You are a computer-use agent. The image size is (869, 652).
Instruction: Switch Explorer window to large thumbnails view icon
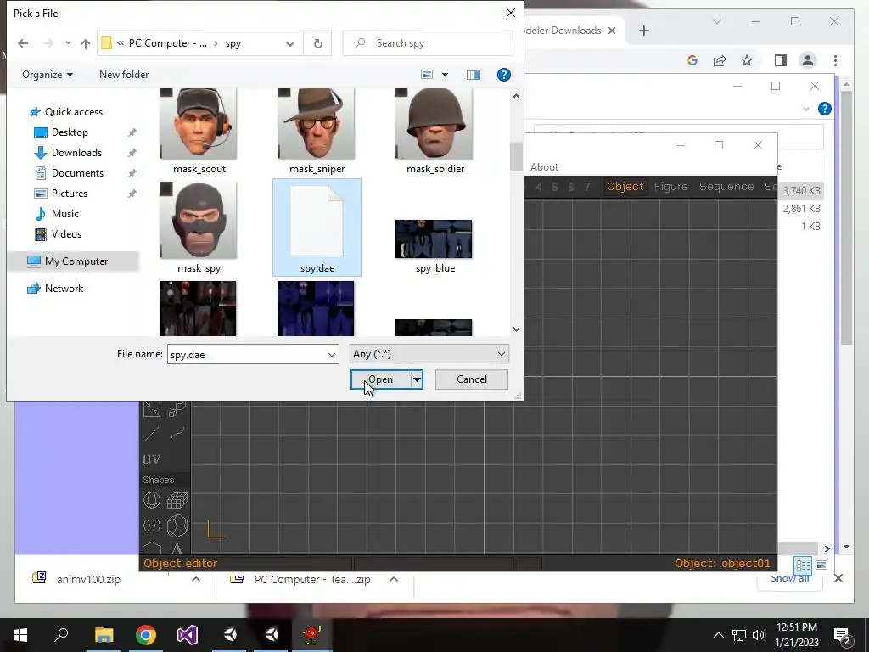(x=821, y=565)
